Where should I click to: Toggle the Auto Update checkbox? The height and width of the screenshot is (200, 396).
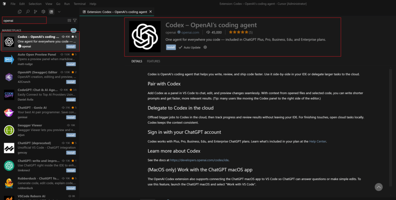(181, 47)
